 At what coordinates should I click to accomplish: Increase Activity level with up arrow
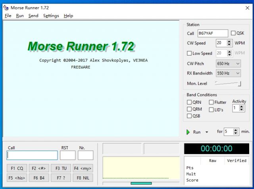[241, 107]
